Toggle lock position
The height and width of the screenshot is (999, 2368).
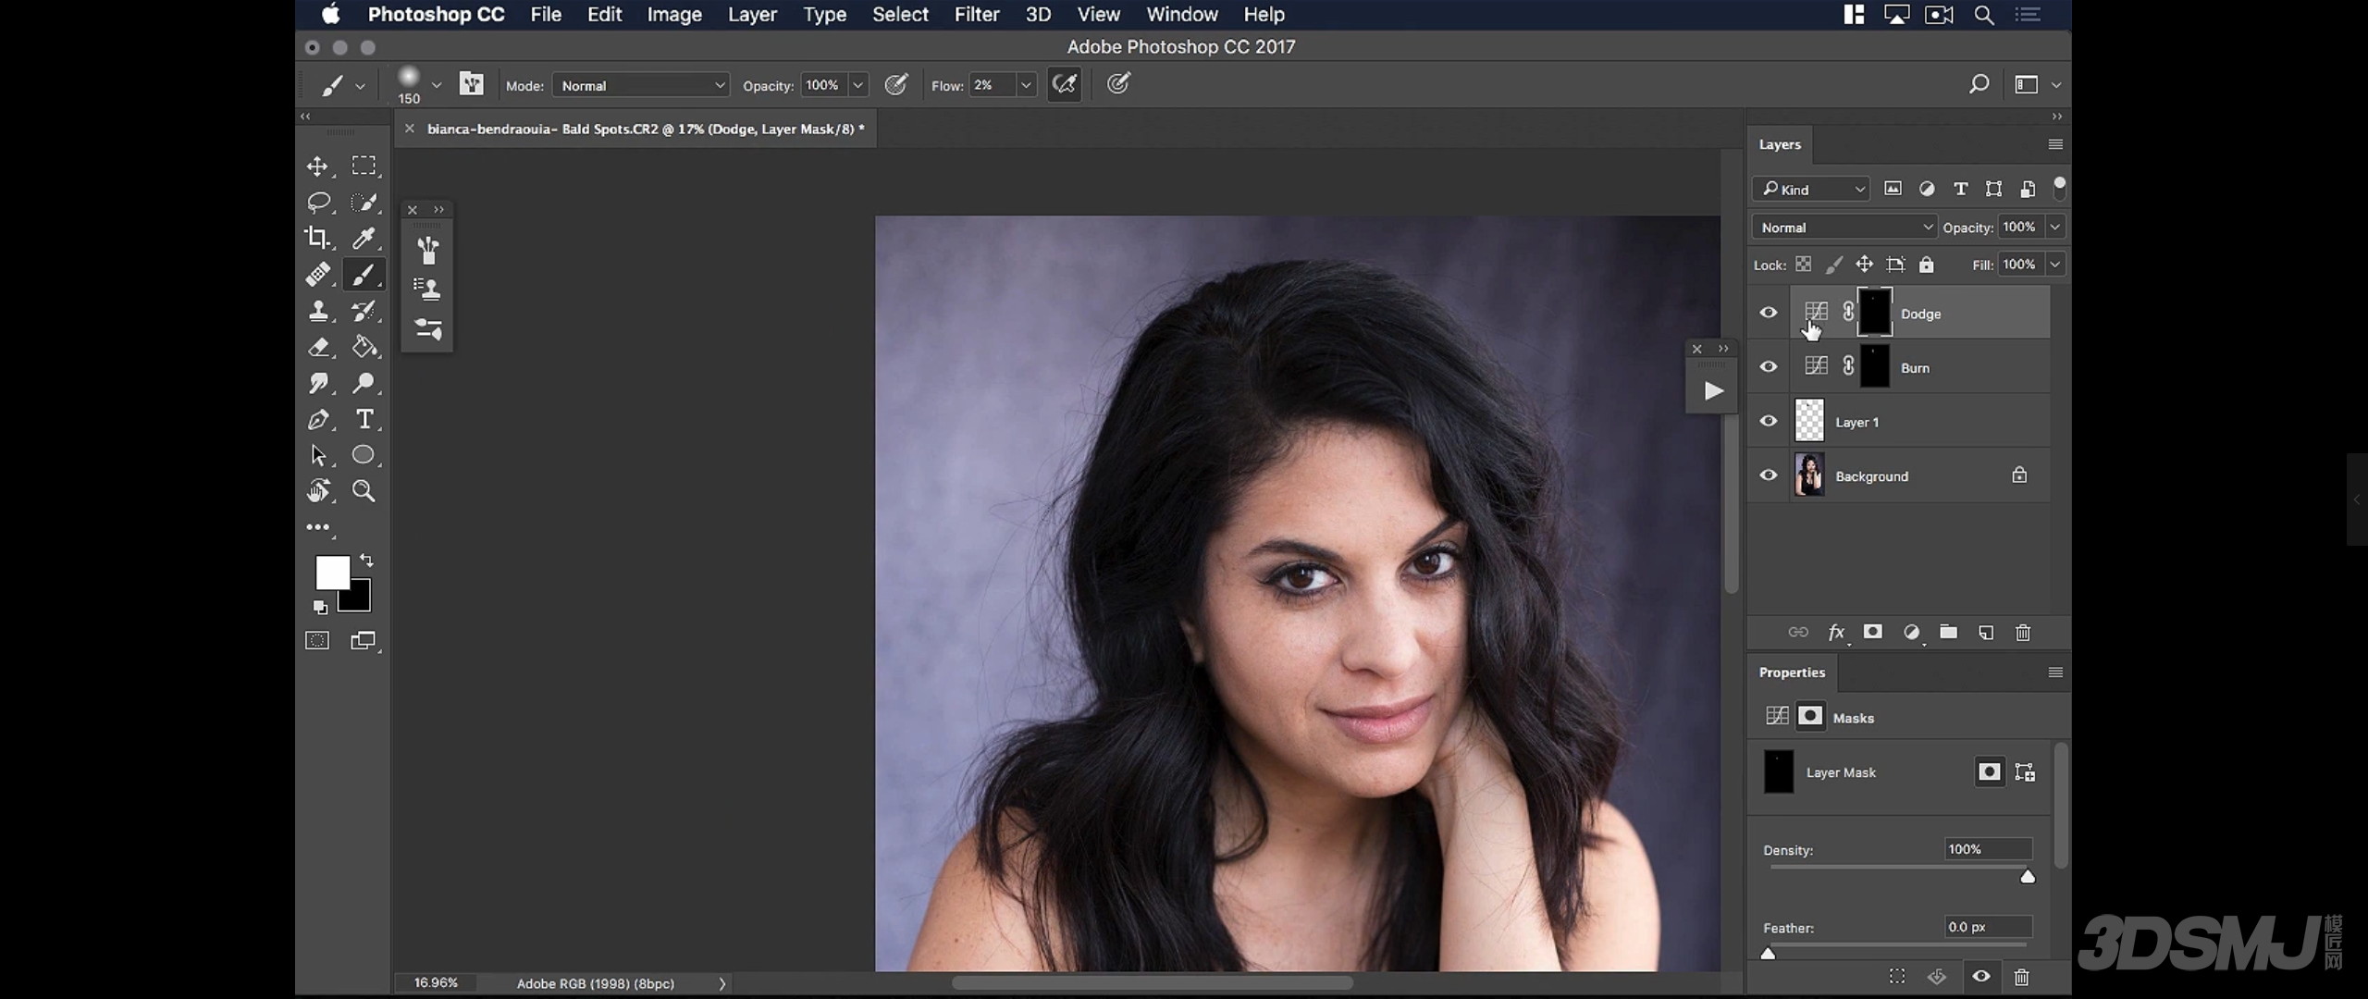click(1864, 265)
